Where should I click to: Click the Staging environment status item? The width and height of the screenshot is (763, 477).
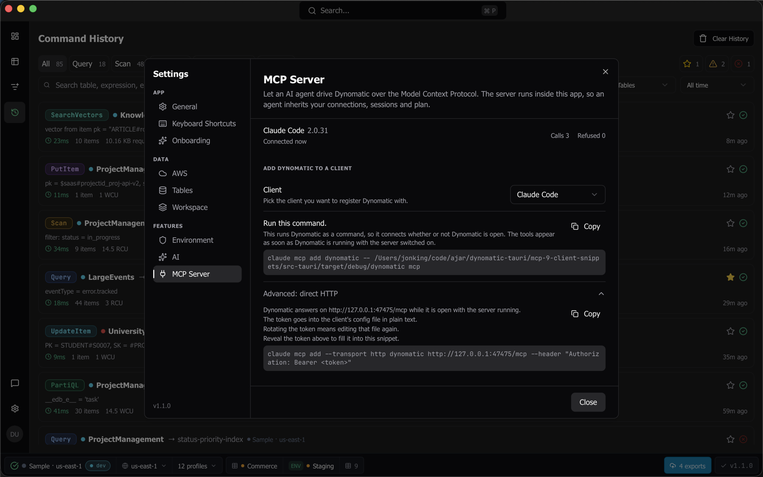pos(312,466)
